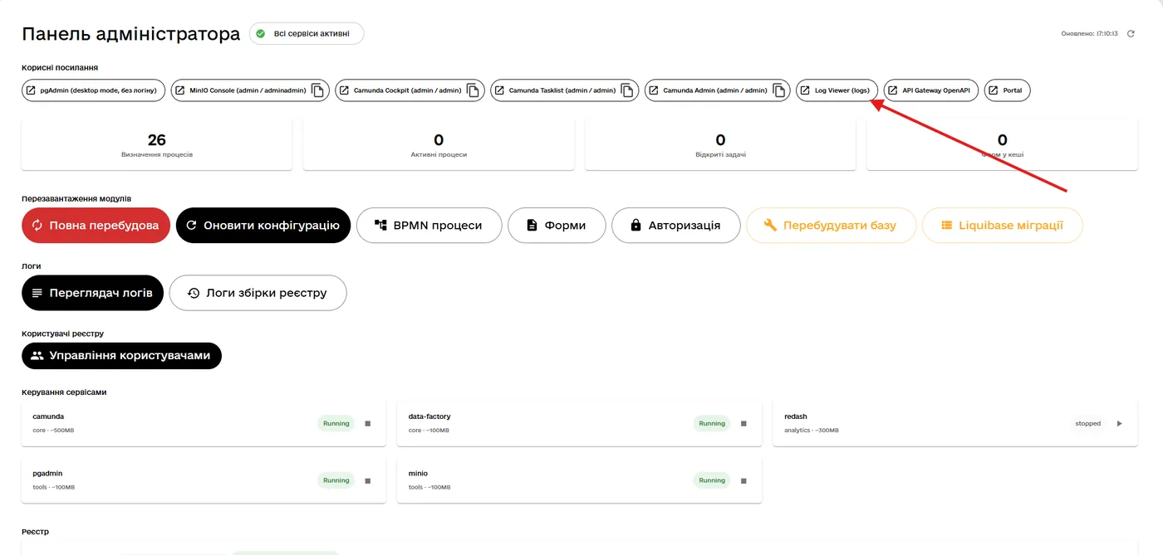Copy Camunda Cockpit credentials
The height and width of the screenshot is (555, 1163).
coord(474,90)
